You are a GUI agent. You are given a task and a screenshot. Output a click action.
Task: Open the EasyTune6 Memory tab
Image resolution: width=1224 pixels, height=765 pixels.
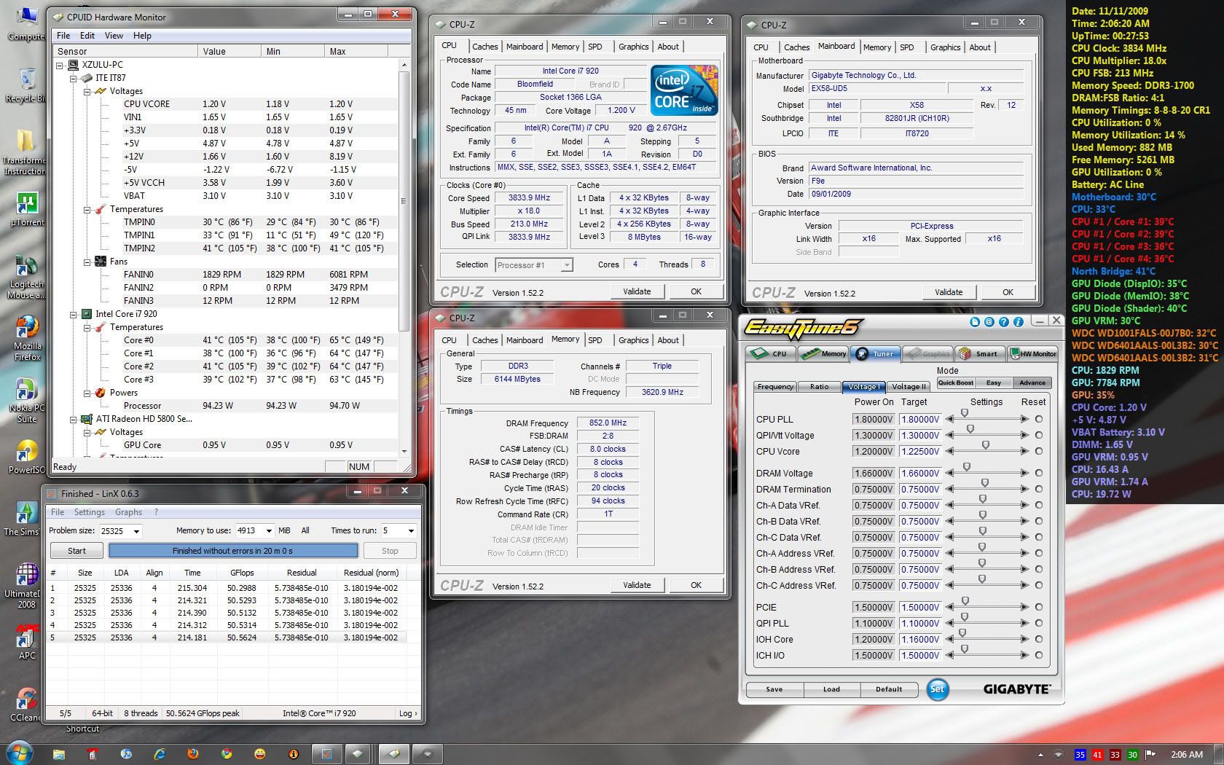[x=823, y=353]
